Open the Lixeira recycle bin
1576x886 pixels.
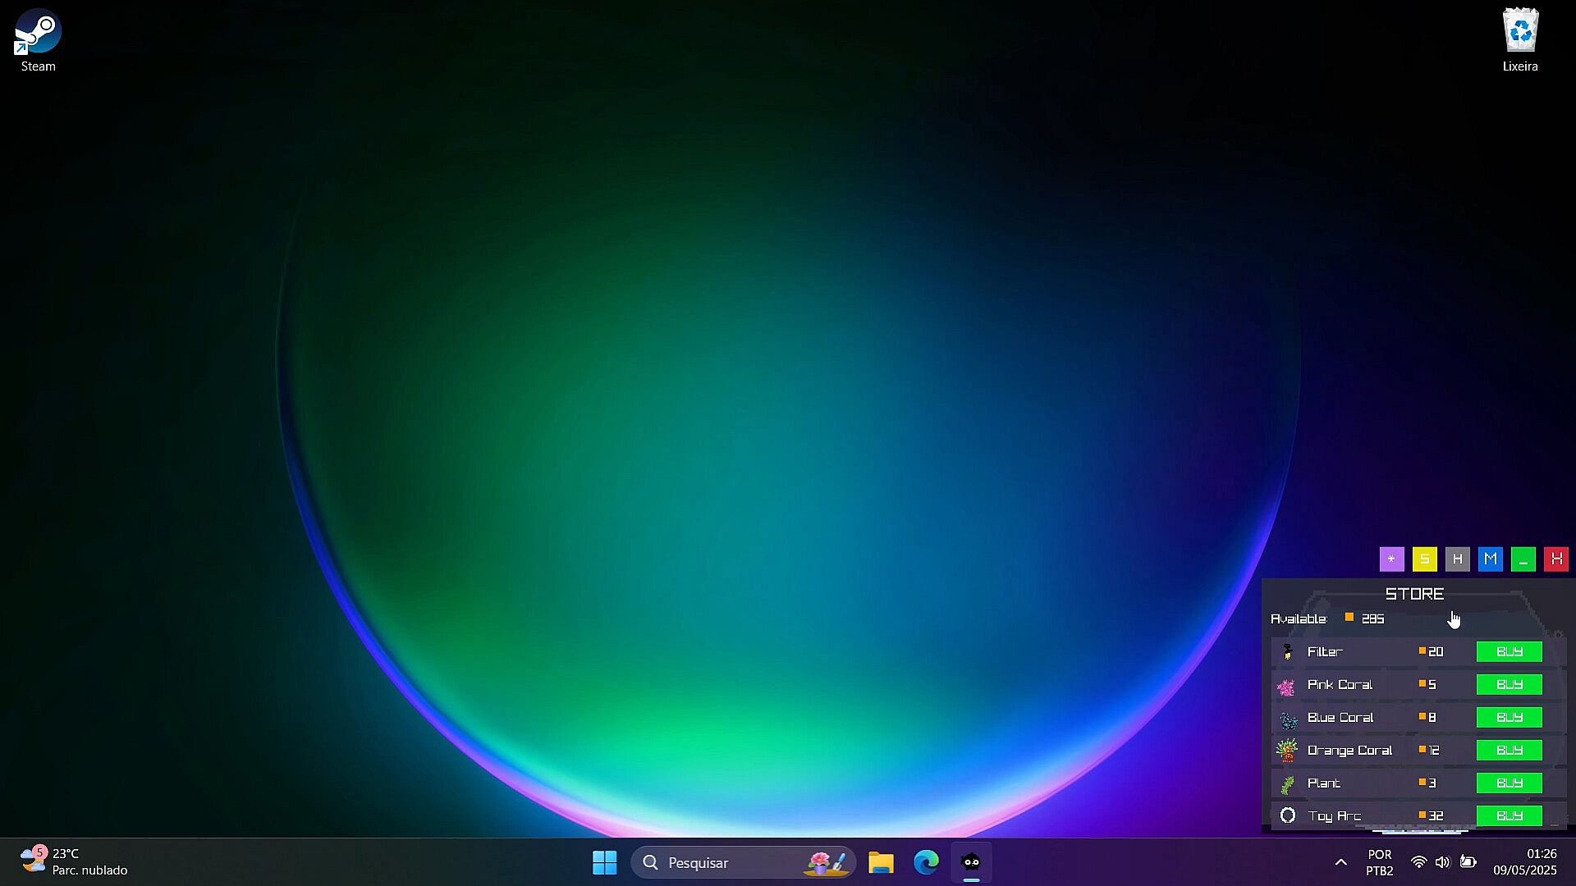(1520, 40)
